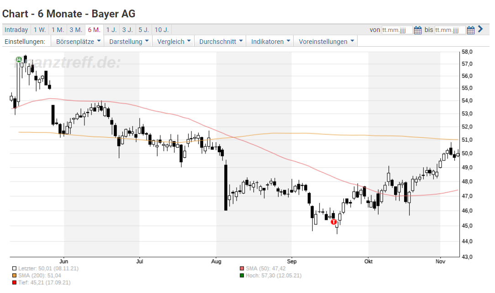Select the 3 M. chart period
This screenshot has width=495, height=293.
click(76, 30)
